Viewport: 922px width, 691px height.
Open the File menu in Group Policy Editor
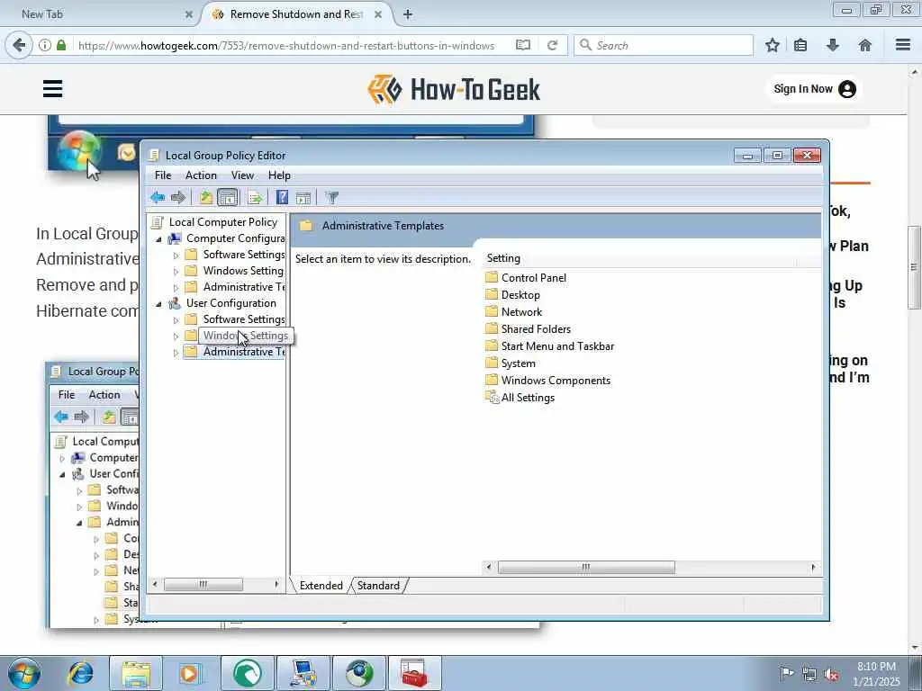point(163,175)
